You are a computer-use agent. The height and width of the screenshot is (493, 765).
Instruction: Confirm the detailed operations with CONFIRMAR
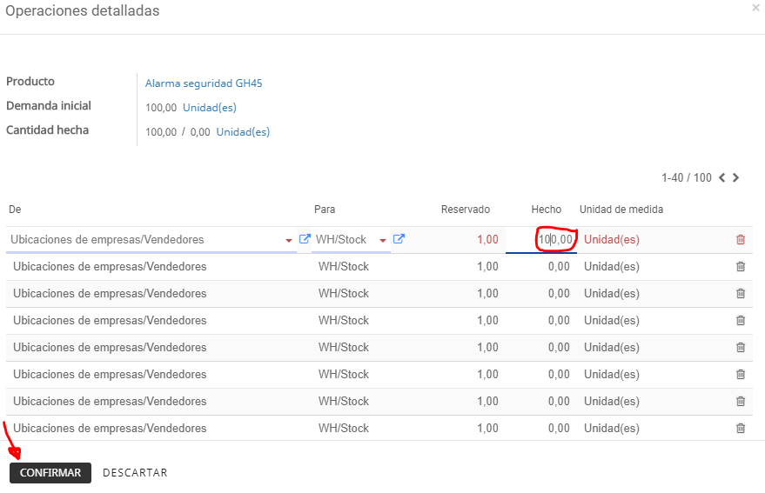50,472
